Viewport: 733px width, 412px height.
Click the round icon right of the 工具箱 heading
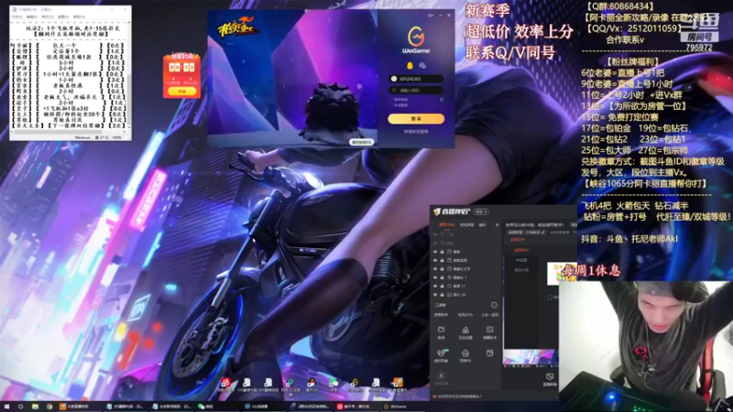pyautogui.click(x=494, y=305)
